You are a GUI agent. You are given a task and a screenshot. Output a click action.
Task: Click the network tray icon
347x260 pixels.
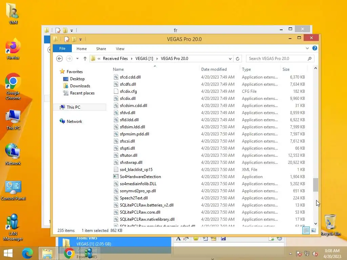tap(307, 254)
